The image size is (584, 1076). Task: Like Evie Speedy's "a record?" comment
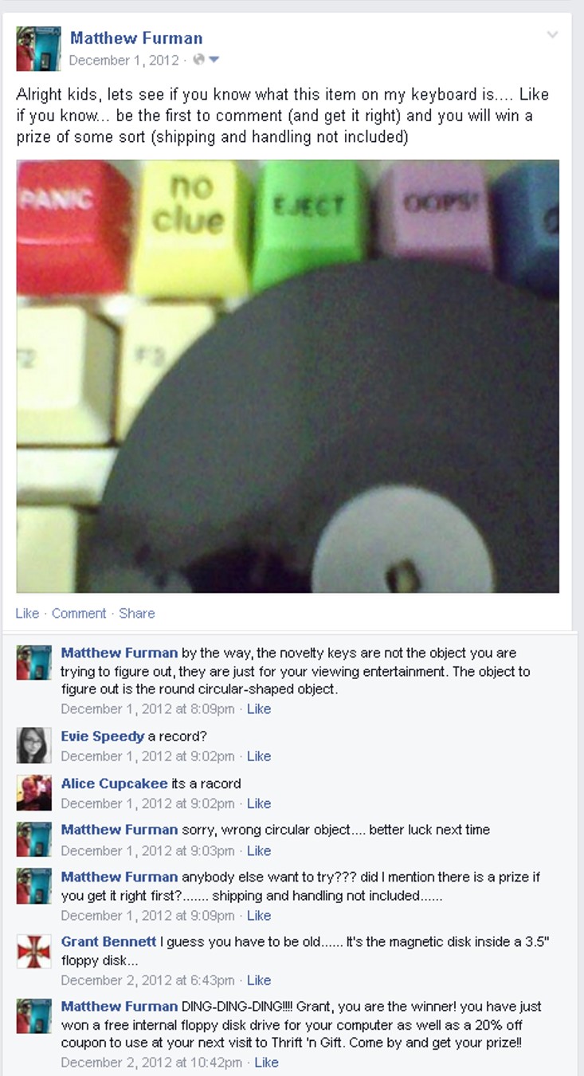click(259, 756)
